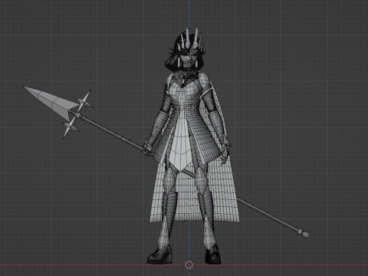Click the orange origin dot on spear shaft
This screenshot has height=276, width=368.
[124, 140]
